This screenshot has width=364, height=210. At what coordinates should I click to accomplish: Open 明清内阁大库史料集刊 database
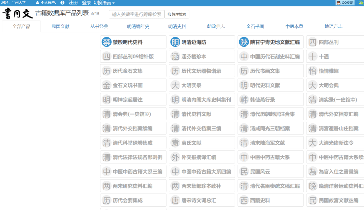click(x=202, y=100)
